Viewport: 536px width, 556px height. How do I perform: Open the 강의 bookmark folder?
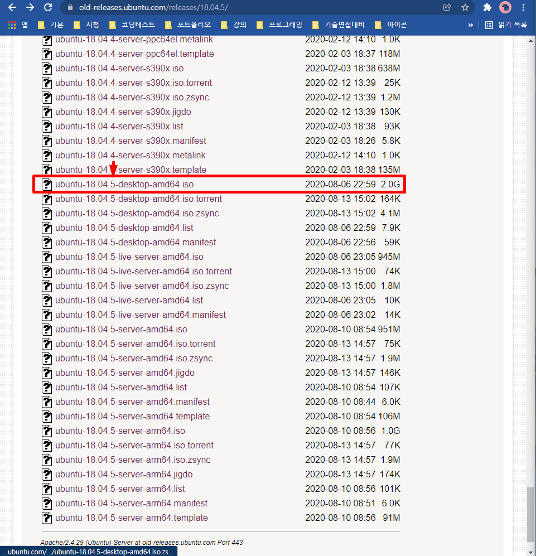click(234, 25)
